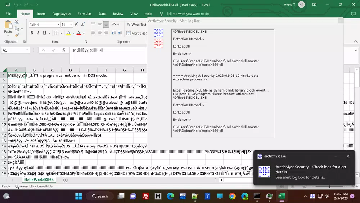Open the File menu

tap(8, 14)
